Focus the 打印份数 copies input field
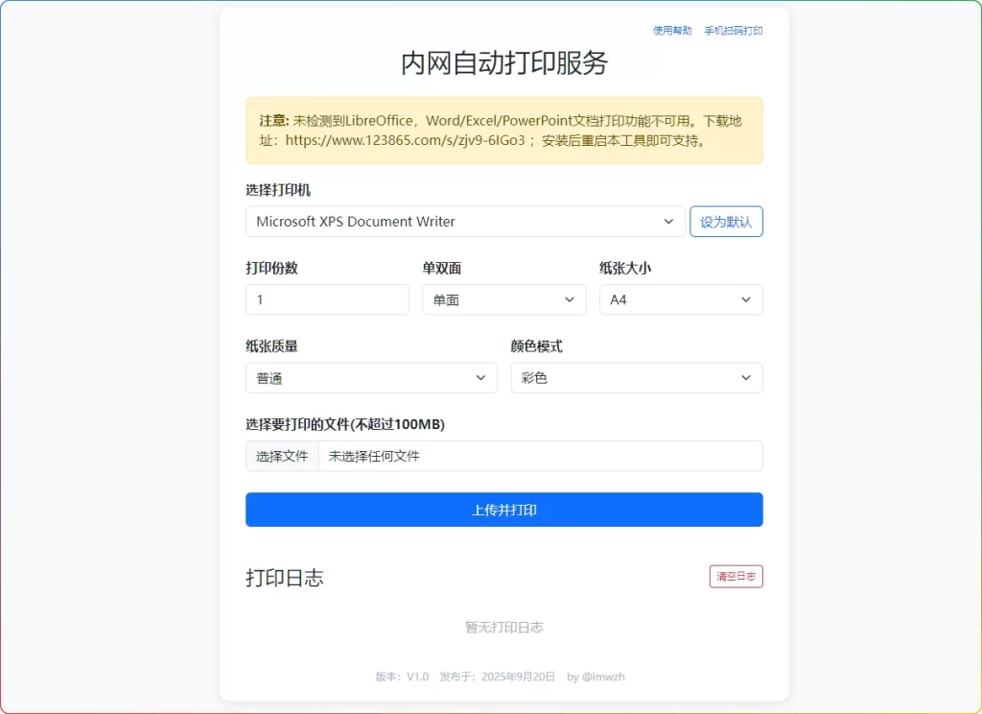Image resolution: width=982 pixels, height=714 pixels. [327, 299]
